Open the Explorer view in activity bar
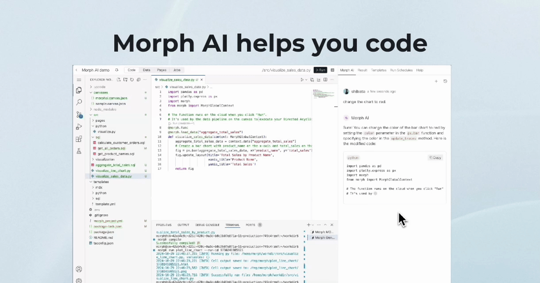This screenshot has width=540, height=283. pos(79,90)
